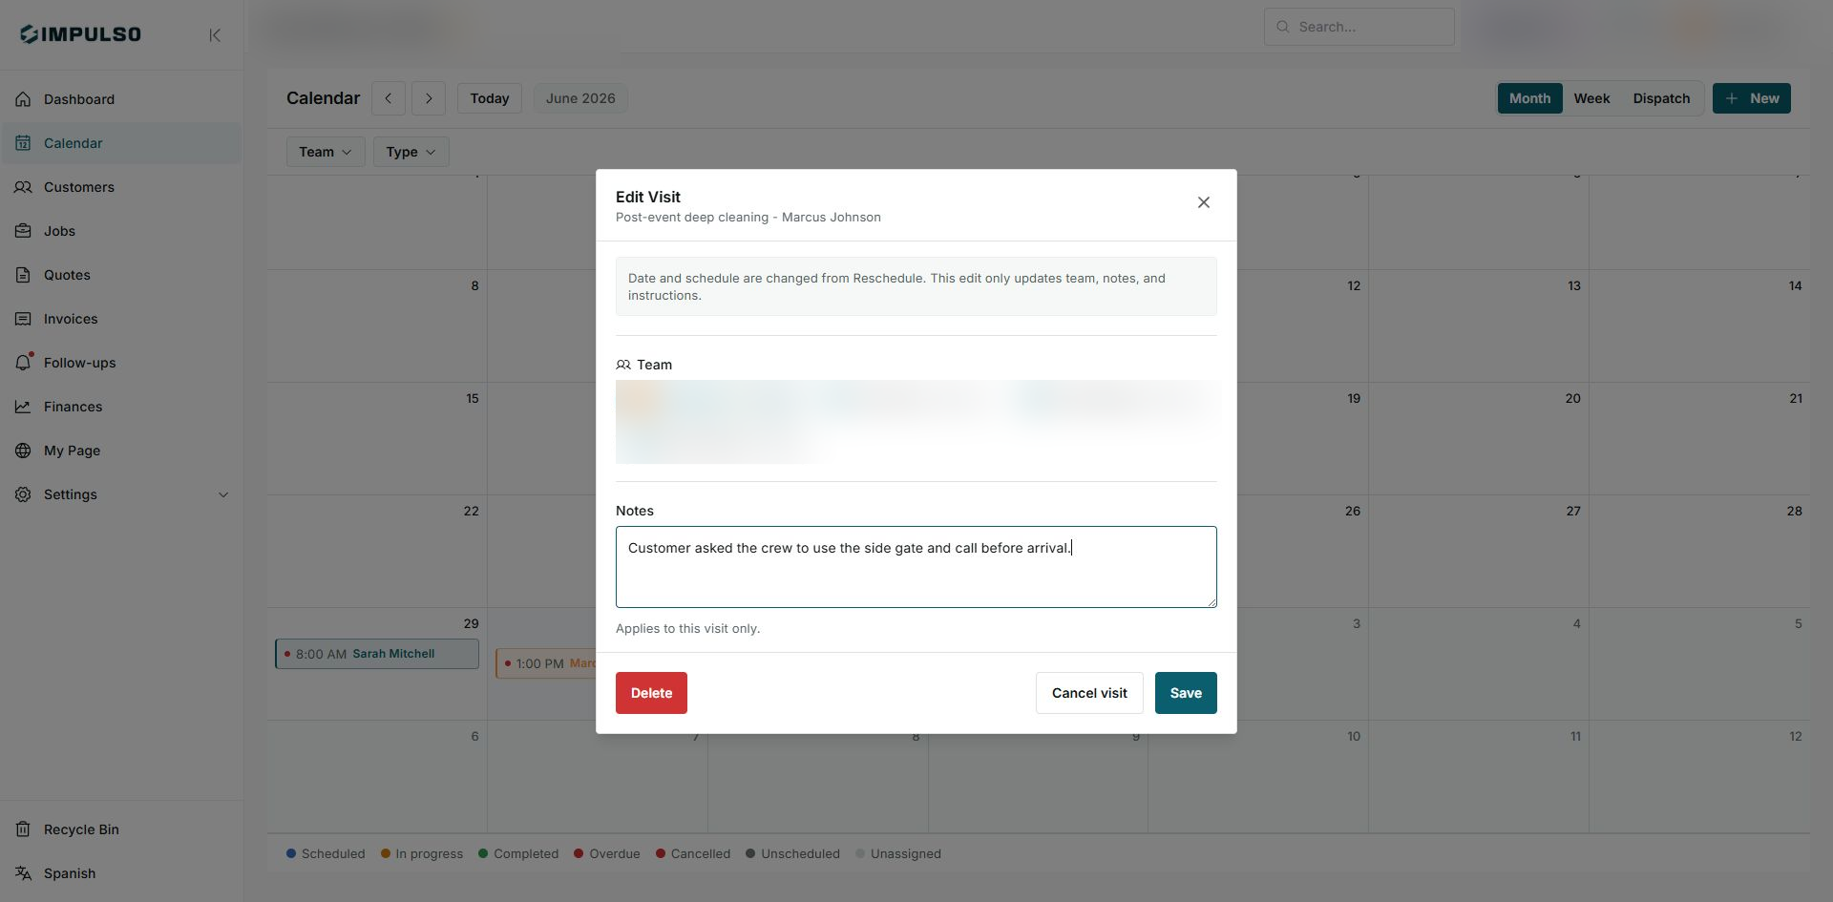
Task: Open the Type filter dropdown
Action: (411, 152)
